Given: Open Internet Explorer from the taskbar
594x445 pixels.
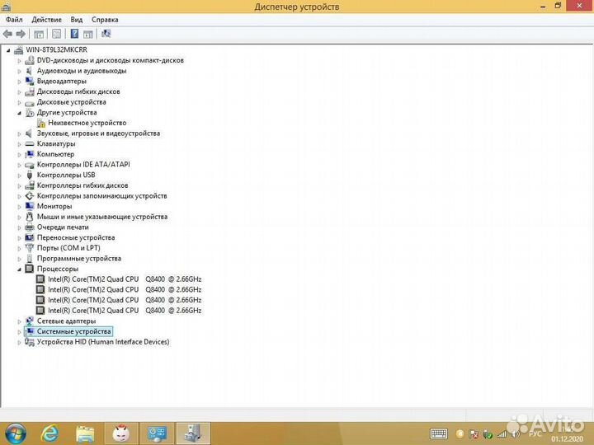Looking at the screenshot, I should tap(50, 432).
